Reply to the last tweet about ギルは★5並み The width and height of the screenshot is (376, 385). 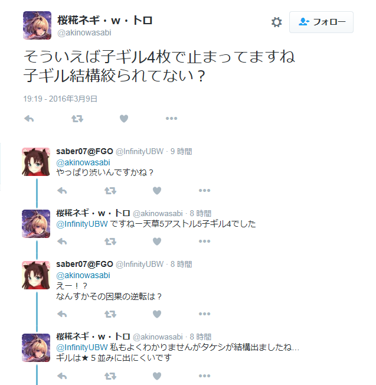(62, 376)
